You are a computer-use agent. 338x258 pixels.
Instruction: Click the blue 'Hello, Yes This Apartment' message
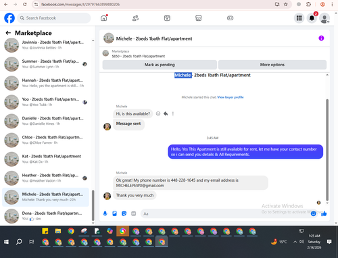click(245, 152)
